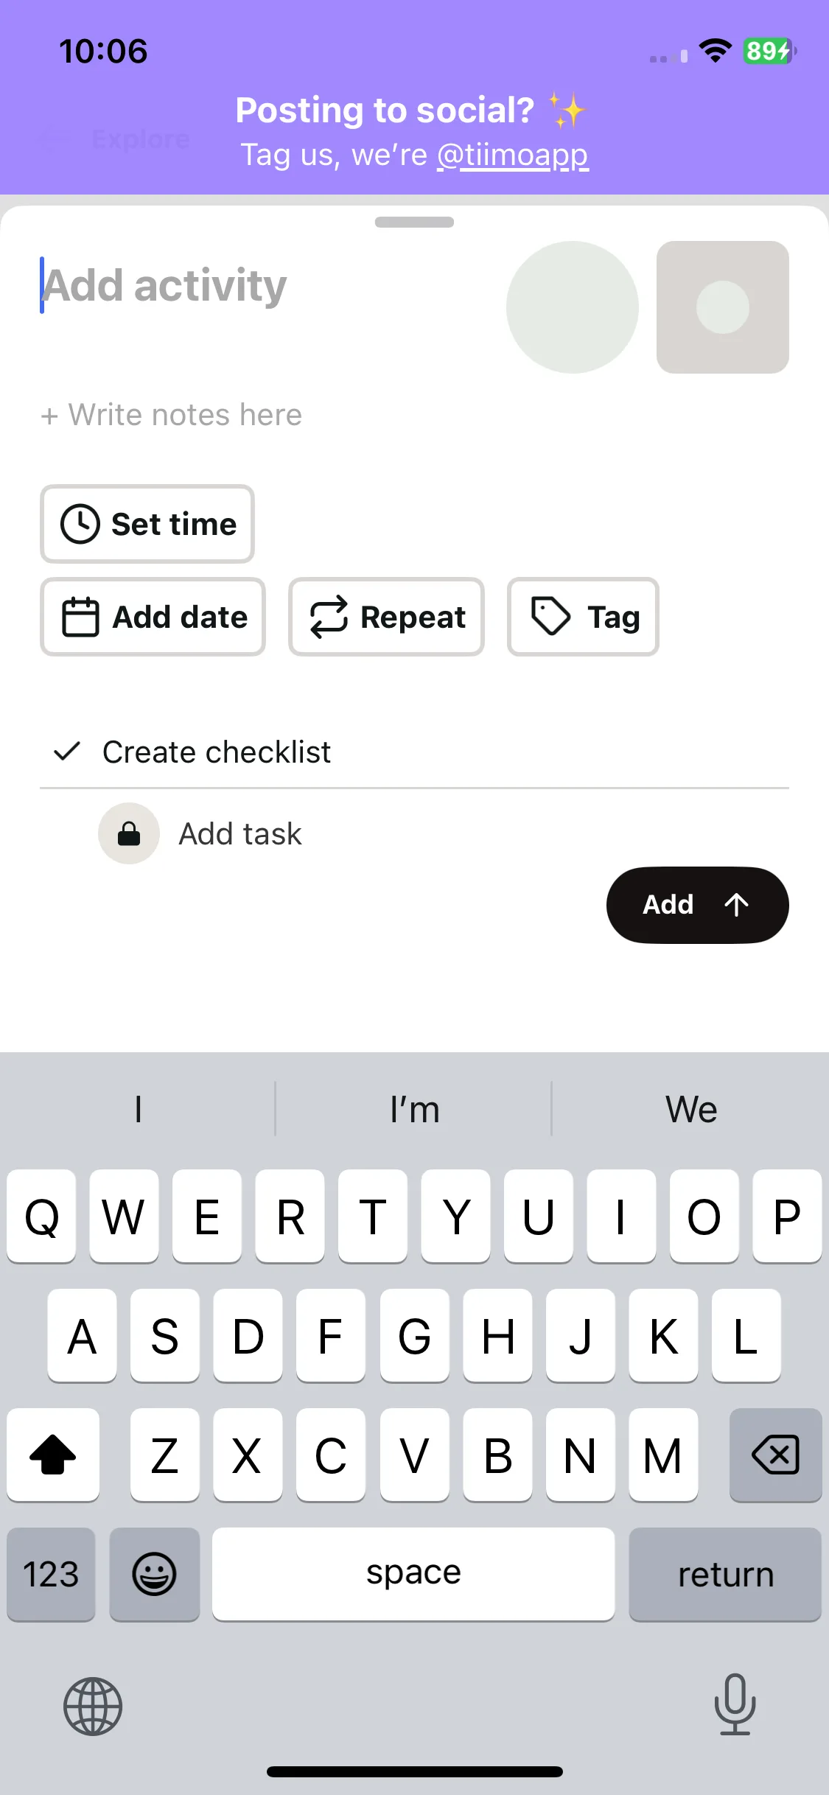This screenshot has width=829, height=1795.
Task: Tap the repeat arrows icon
Action: coord(329,617)
